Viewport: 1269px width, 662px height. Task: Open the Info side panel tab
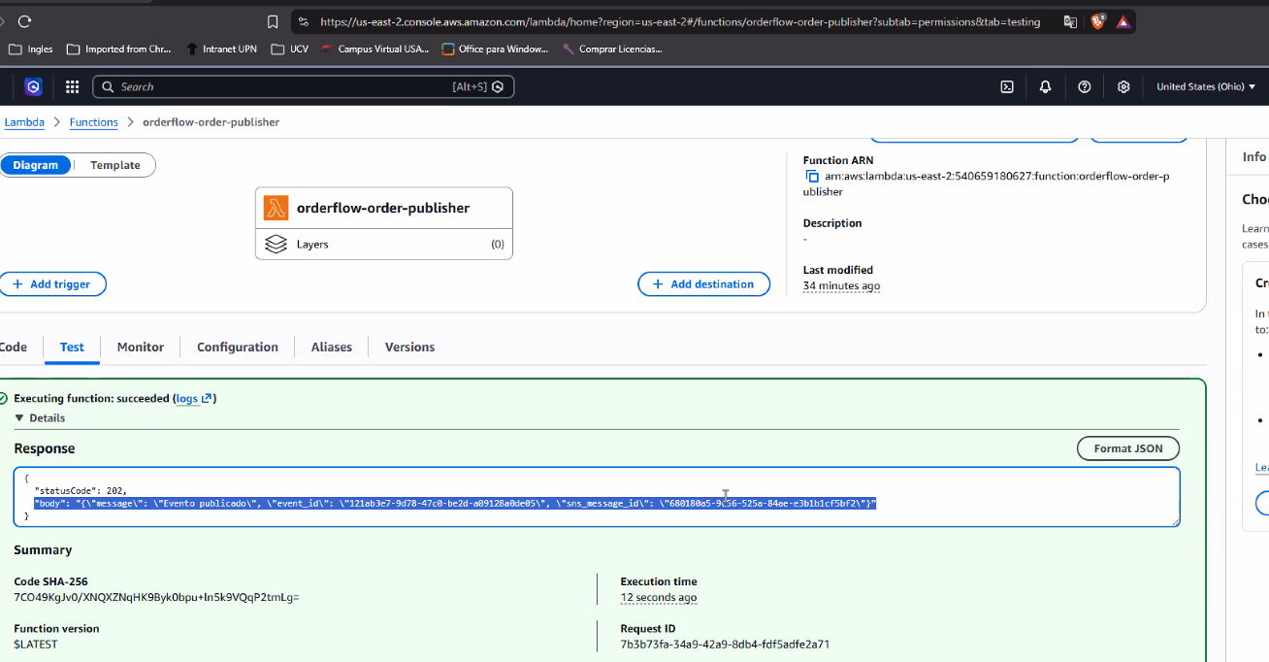point(1253,157)
